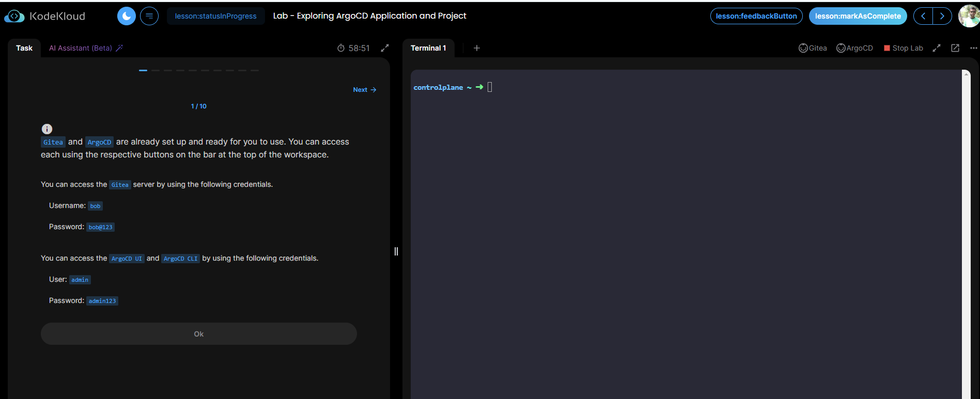Expand the terminal panel to fullscreen
Viewport: 980px width, 399px height.
click(x=937, y=48)
